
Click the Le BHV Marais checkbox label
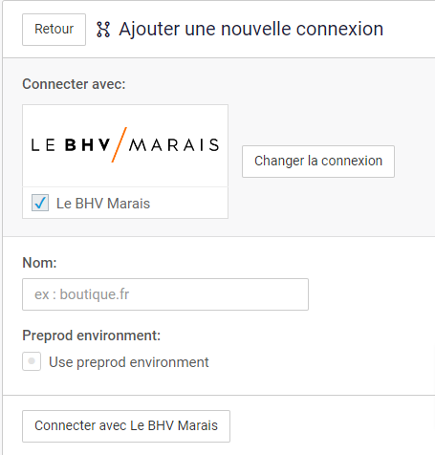[103, 204]
